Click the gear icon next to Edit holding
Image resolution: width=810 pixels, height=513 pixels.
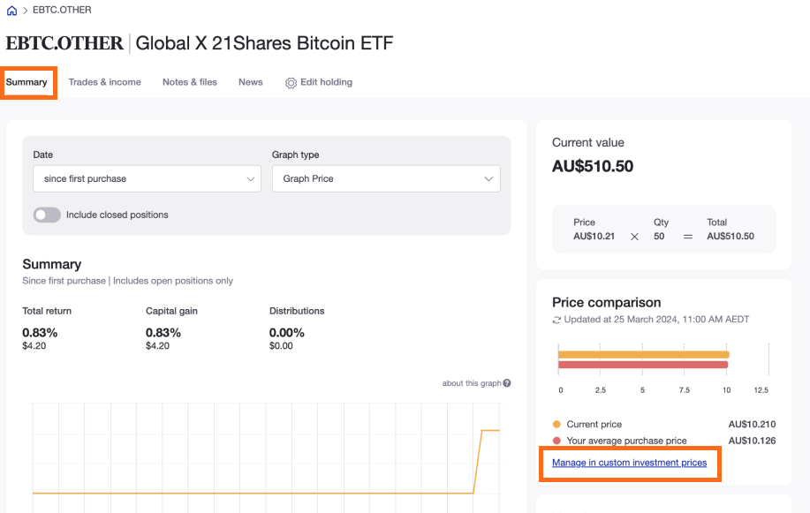pos(290,82)
